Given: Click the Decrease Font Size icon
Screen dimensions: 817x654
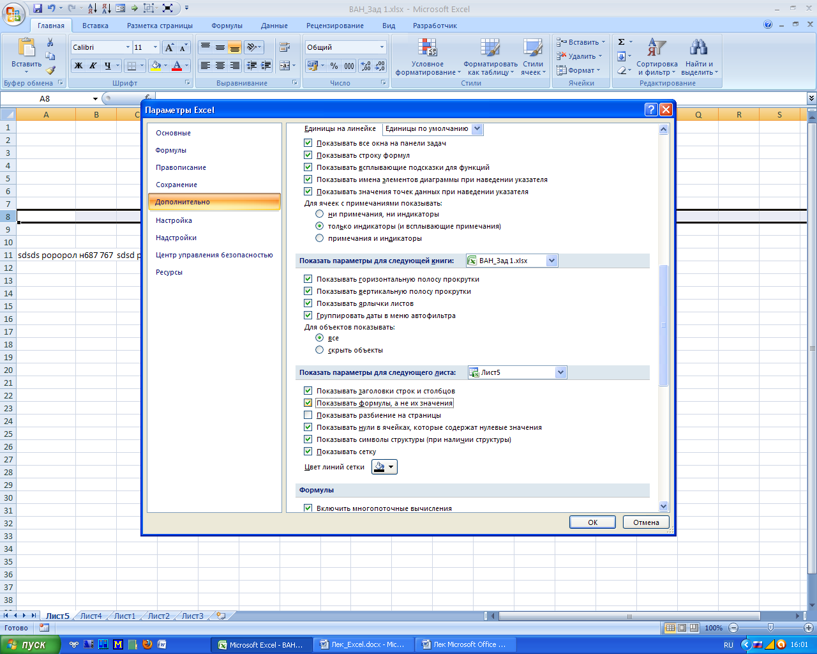Looking at the screenshot, I should [x=183, y=47].
